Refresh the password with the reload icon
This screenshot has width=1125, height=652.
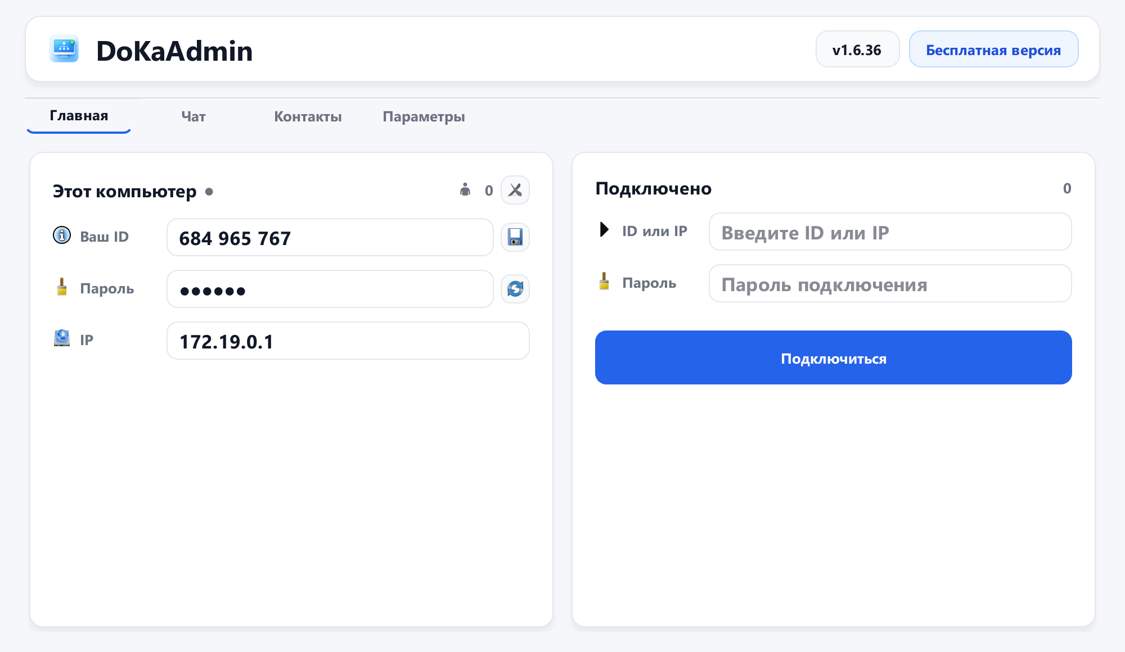(x=515, y=289)
